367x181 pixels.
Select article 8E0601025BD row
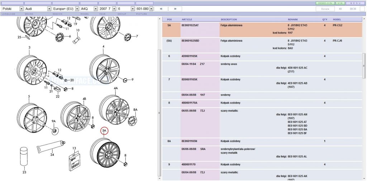(x=262, y=45)
